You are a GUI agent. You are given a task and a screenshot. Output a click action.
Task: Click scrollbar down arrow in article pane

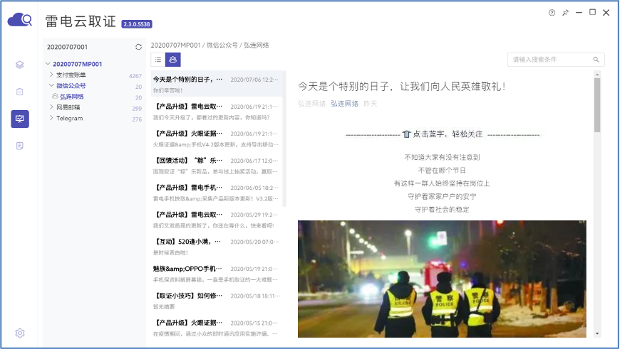coord(597,333)
